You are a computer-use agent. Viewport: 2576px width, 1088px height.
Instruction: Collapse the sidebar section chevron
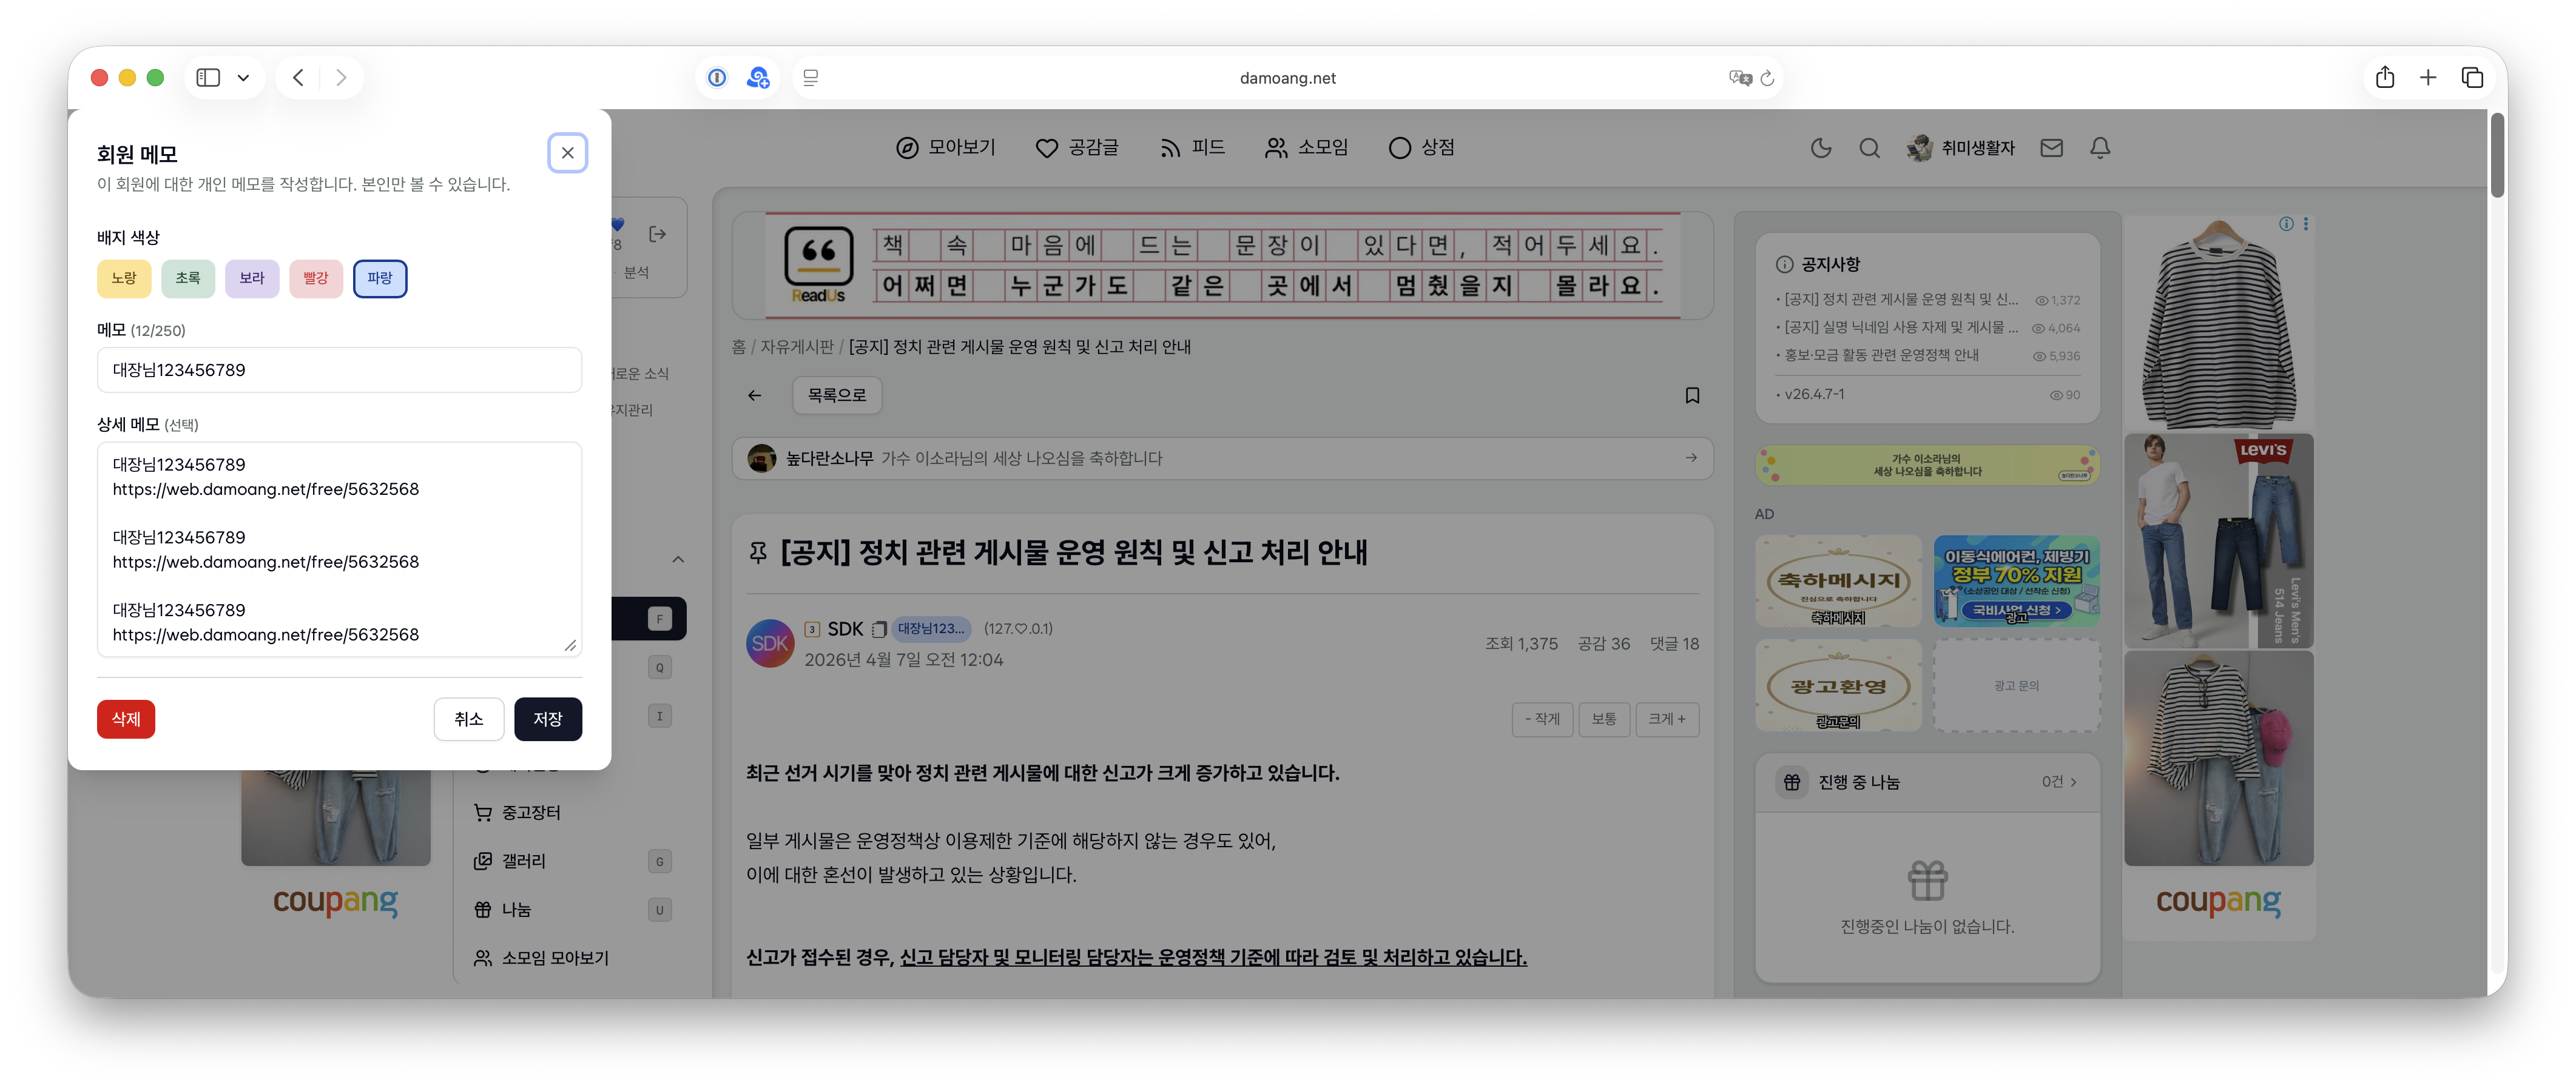coord(678,560)
